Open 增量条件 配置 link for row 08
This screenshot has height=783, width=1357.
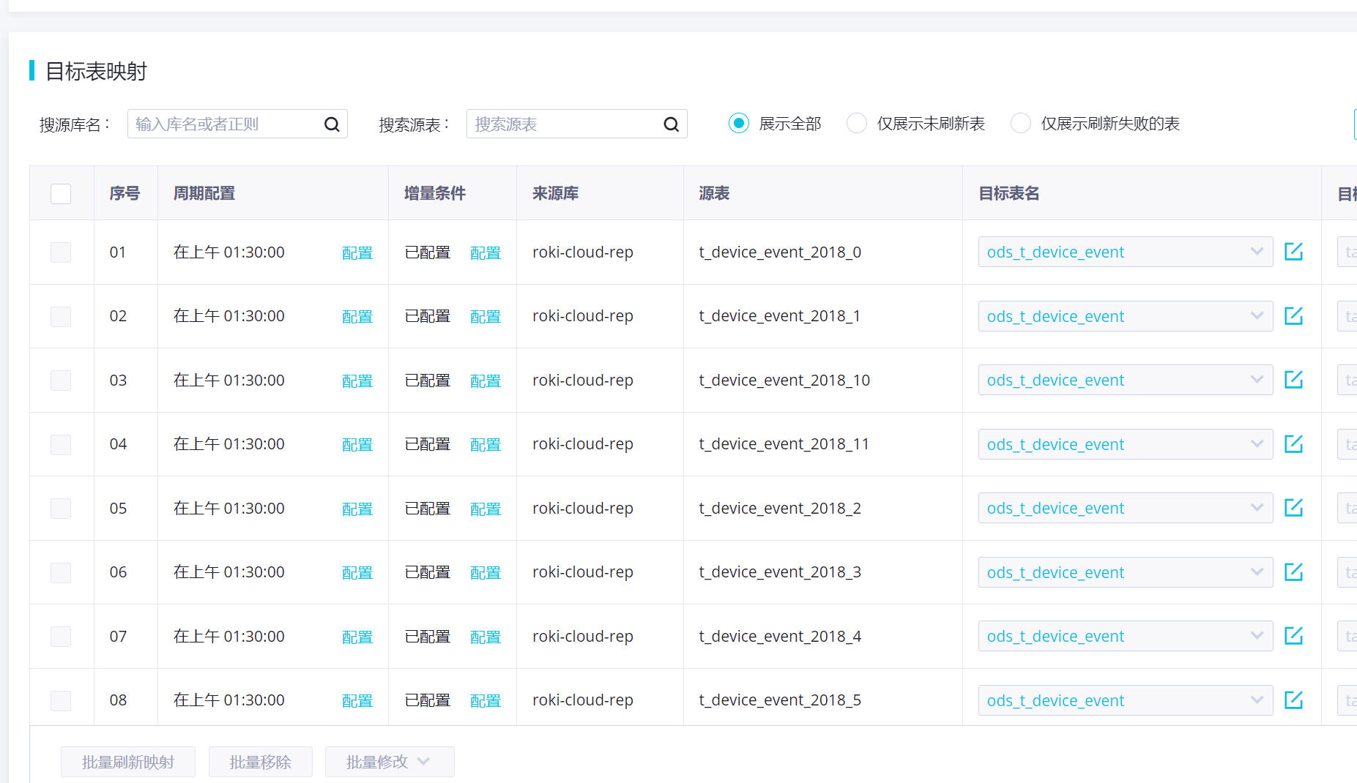[x=486, y=700]
